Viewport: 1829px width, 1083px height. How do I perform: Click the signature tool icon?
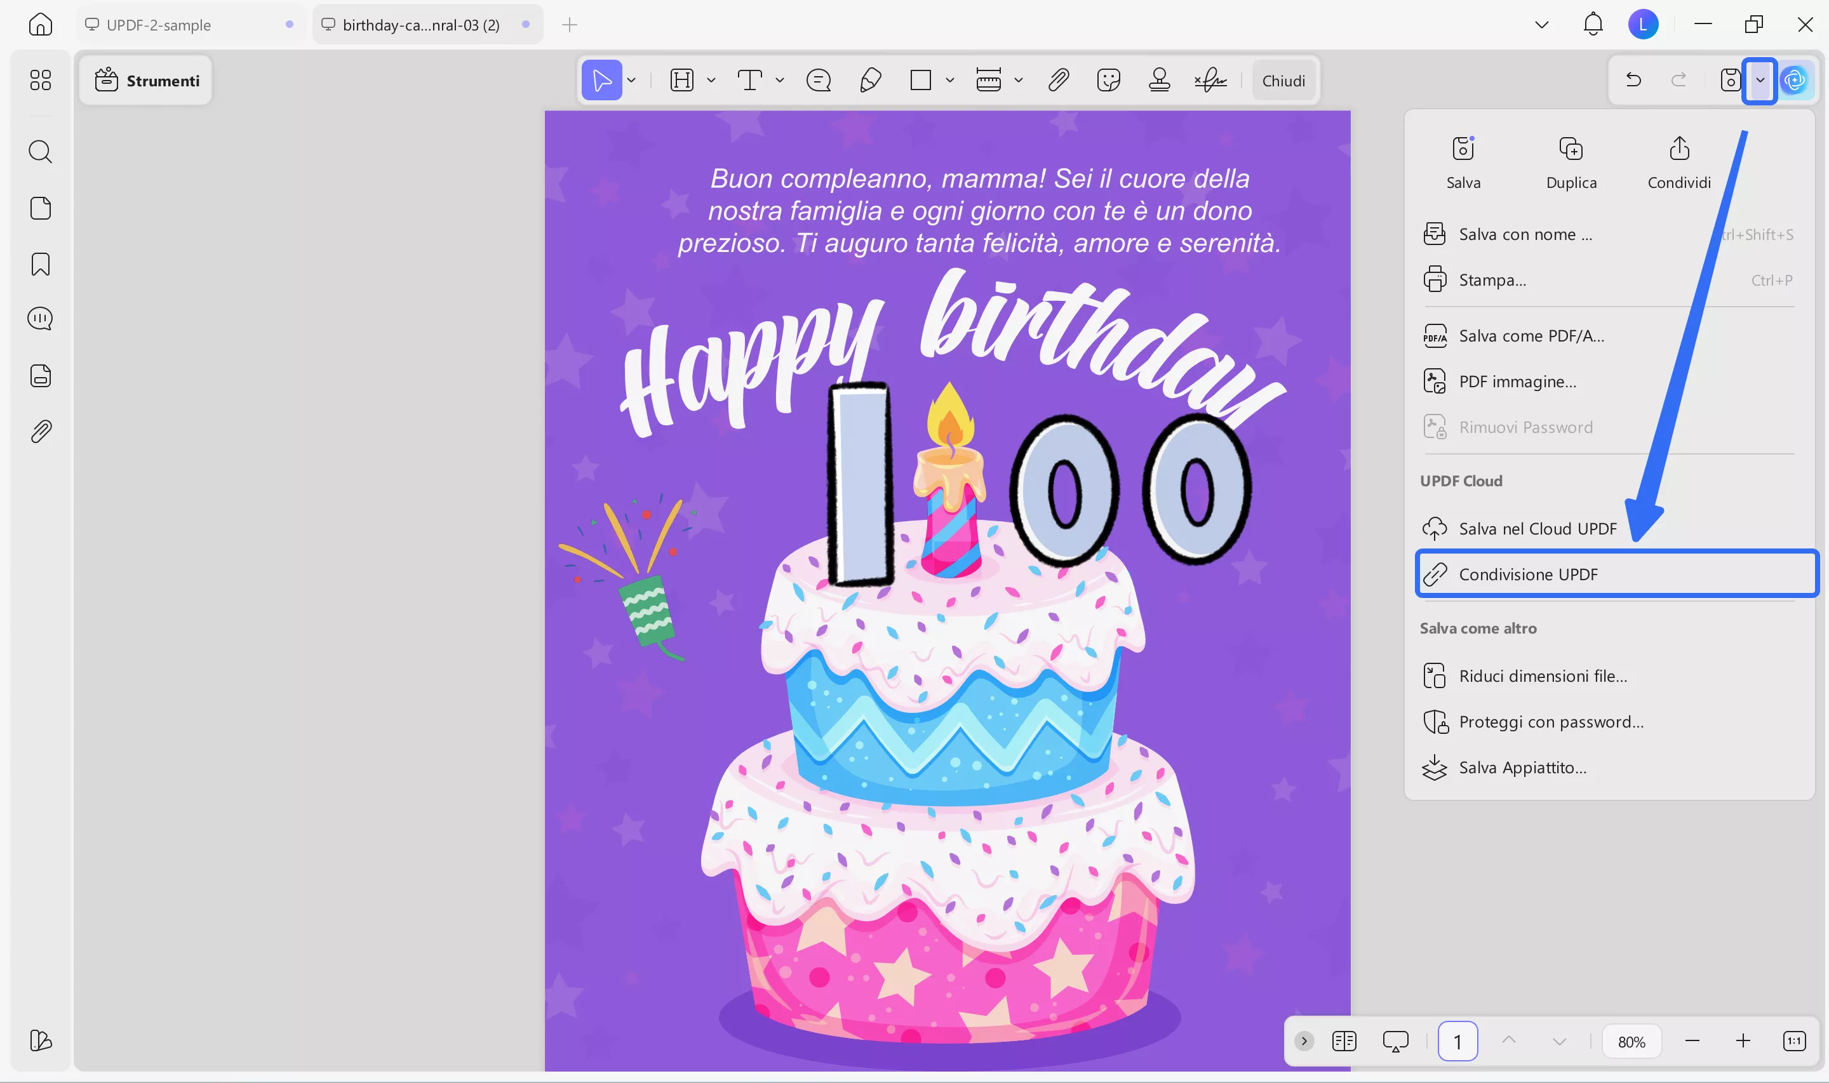pos(1210,79)
